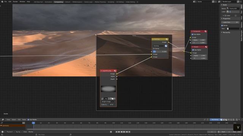Image resolution: width=243 pixels, height=136 pixels.
Task: Toggle the Backdrop button
Action: coord(215,119)
